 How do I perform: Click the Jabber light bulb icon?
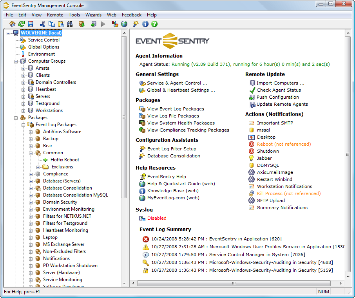pyautogui.click(x=251, y=158)
